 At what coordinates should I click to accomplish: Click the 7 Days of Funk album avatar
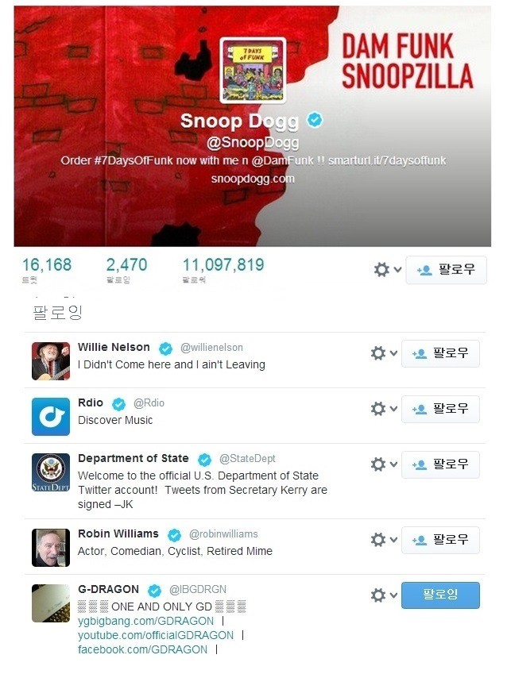coord(253,71)
